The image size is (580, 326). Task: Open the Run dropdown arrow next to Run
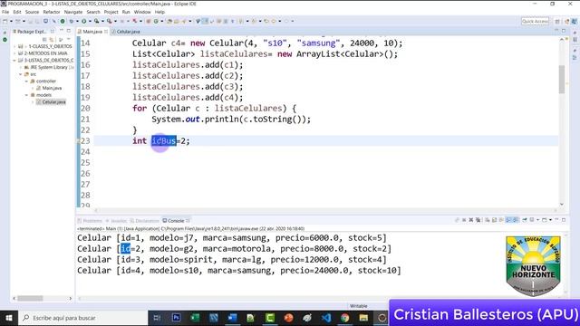click(x=90, y=21)
